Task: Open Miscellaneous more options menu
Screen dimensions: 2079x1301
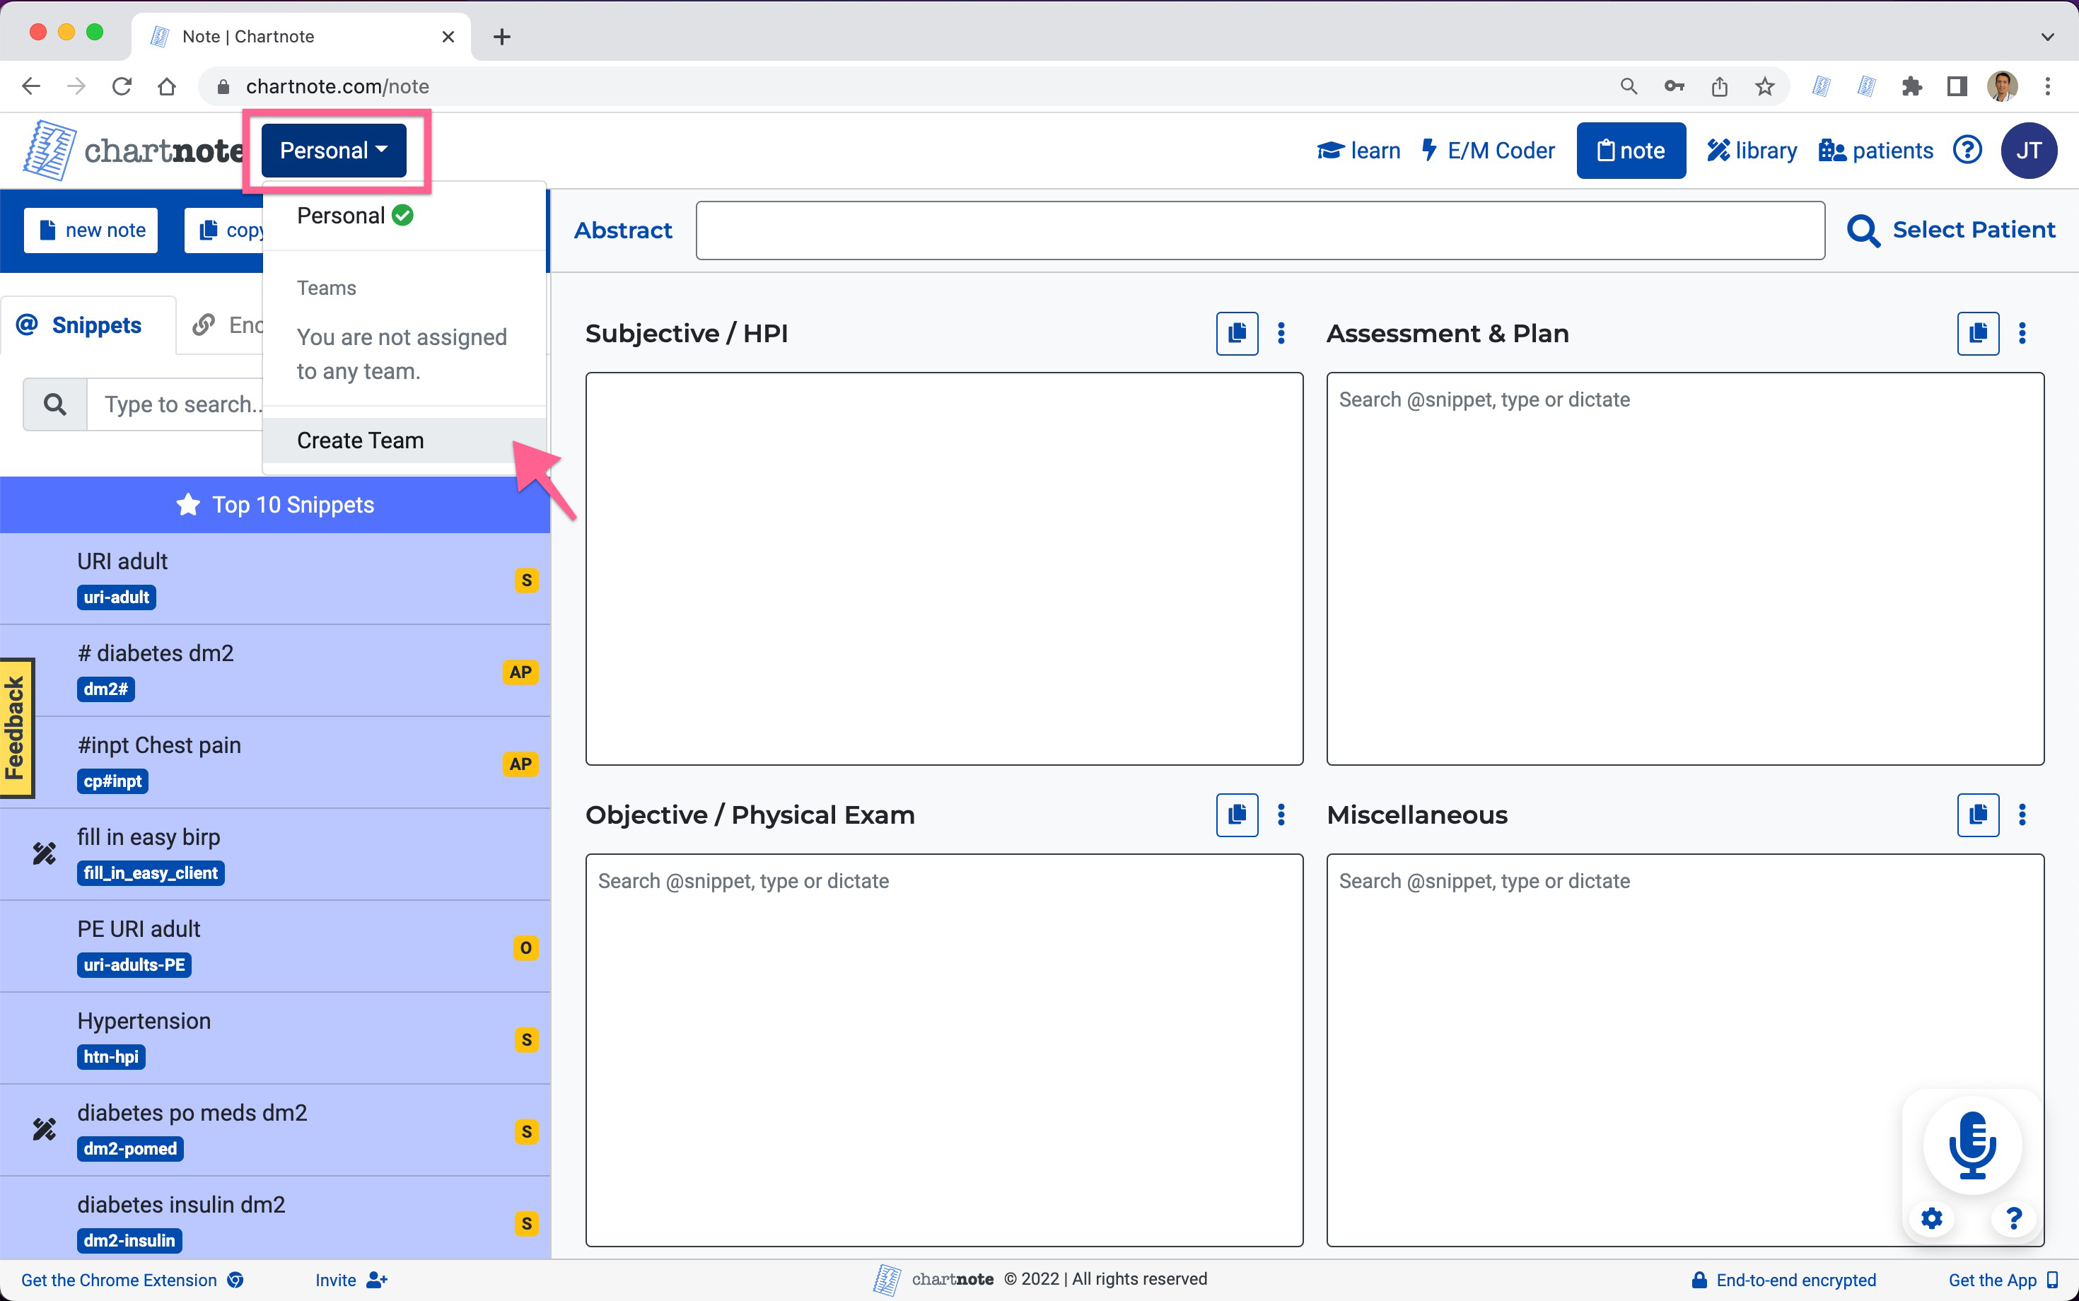Action: point(2022,814)
